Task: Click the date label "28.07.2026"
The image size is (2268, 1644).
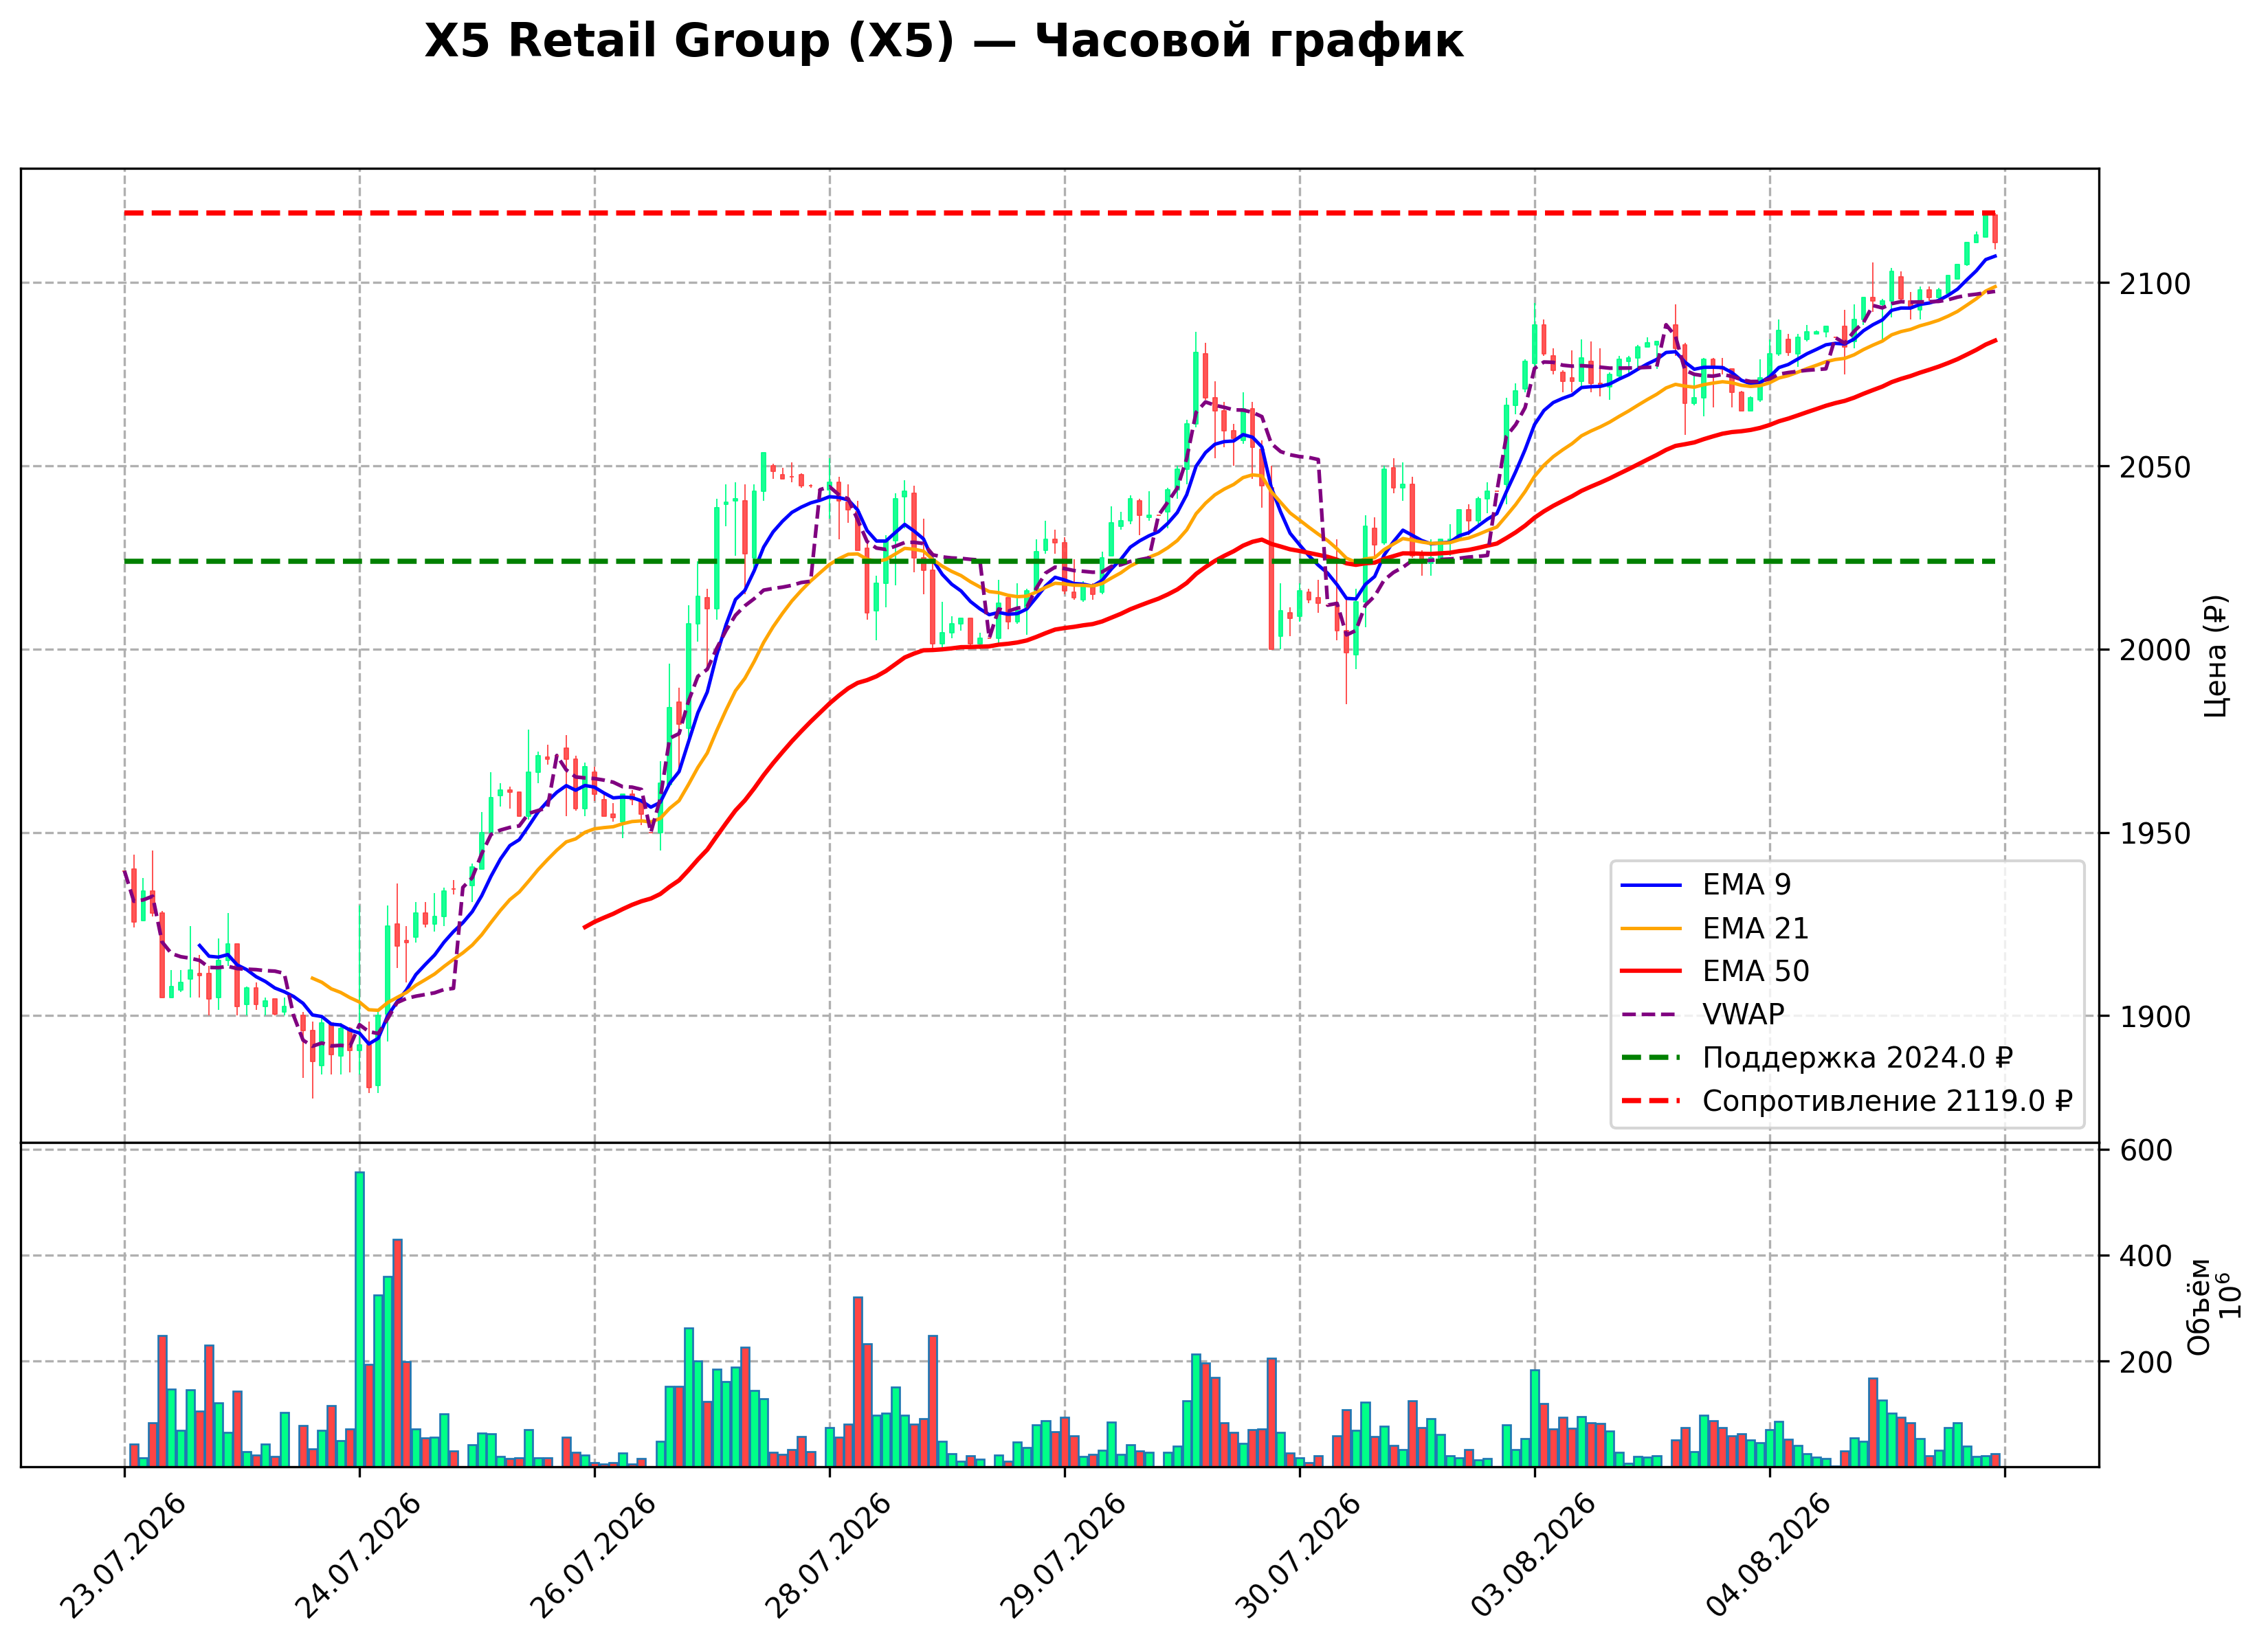Action: pos(827,1556)
